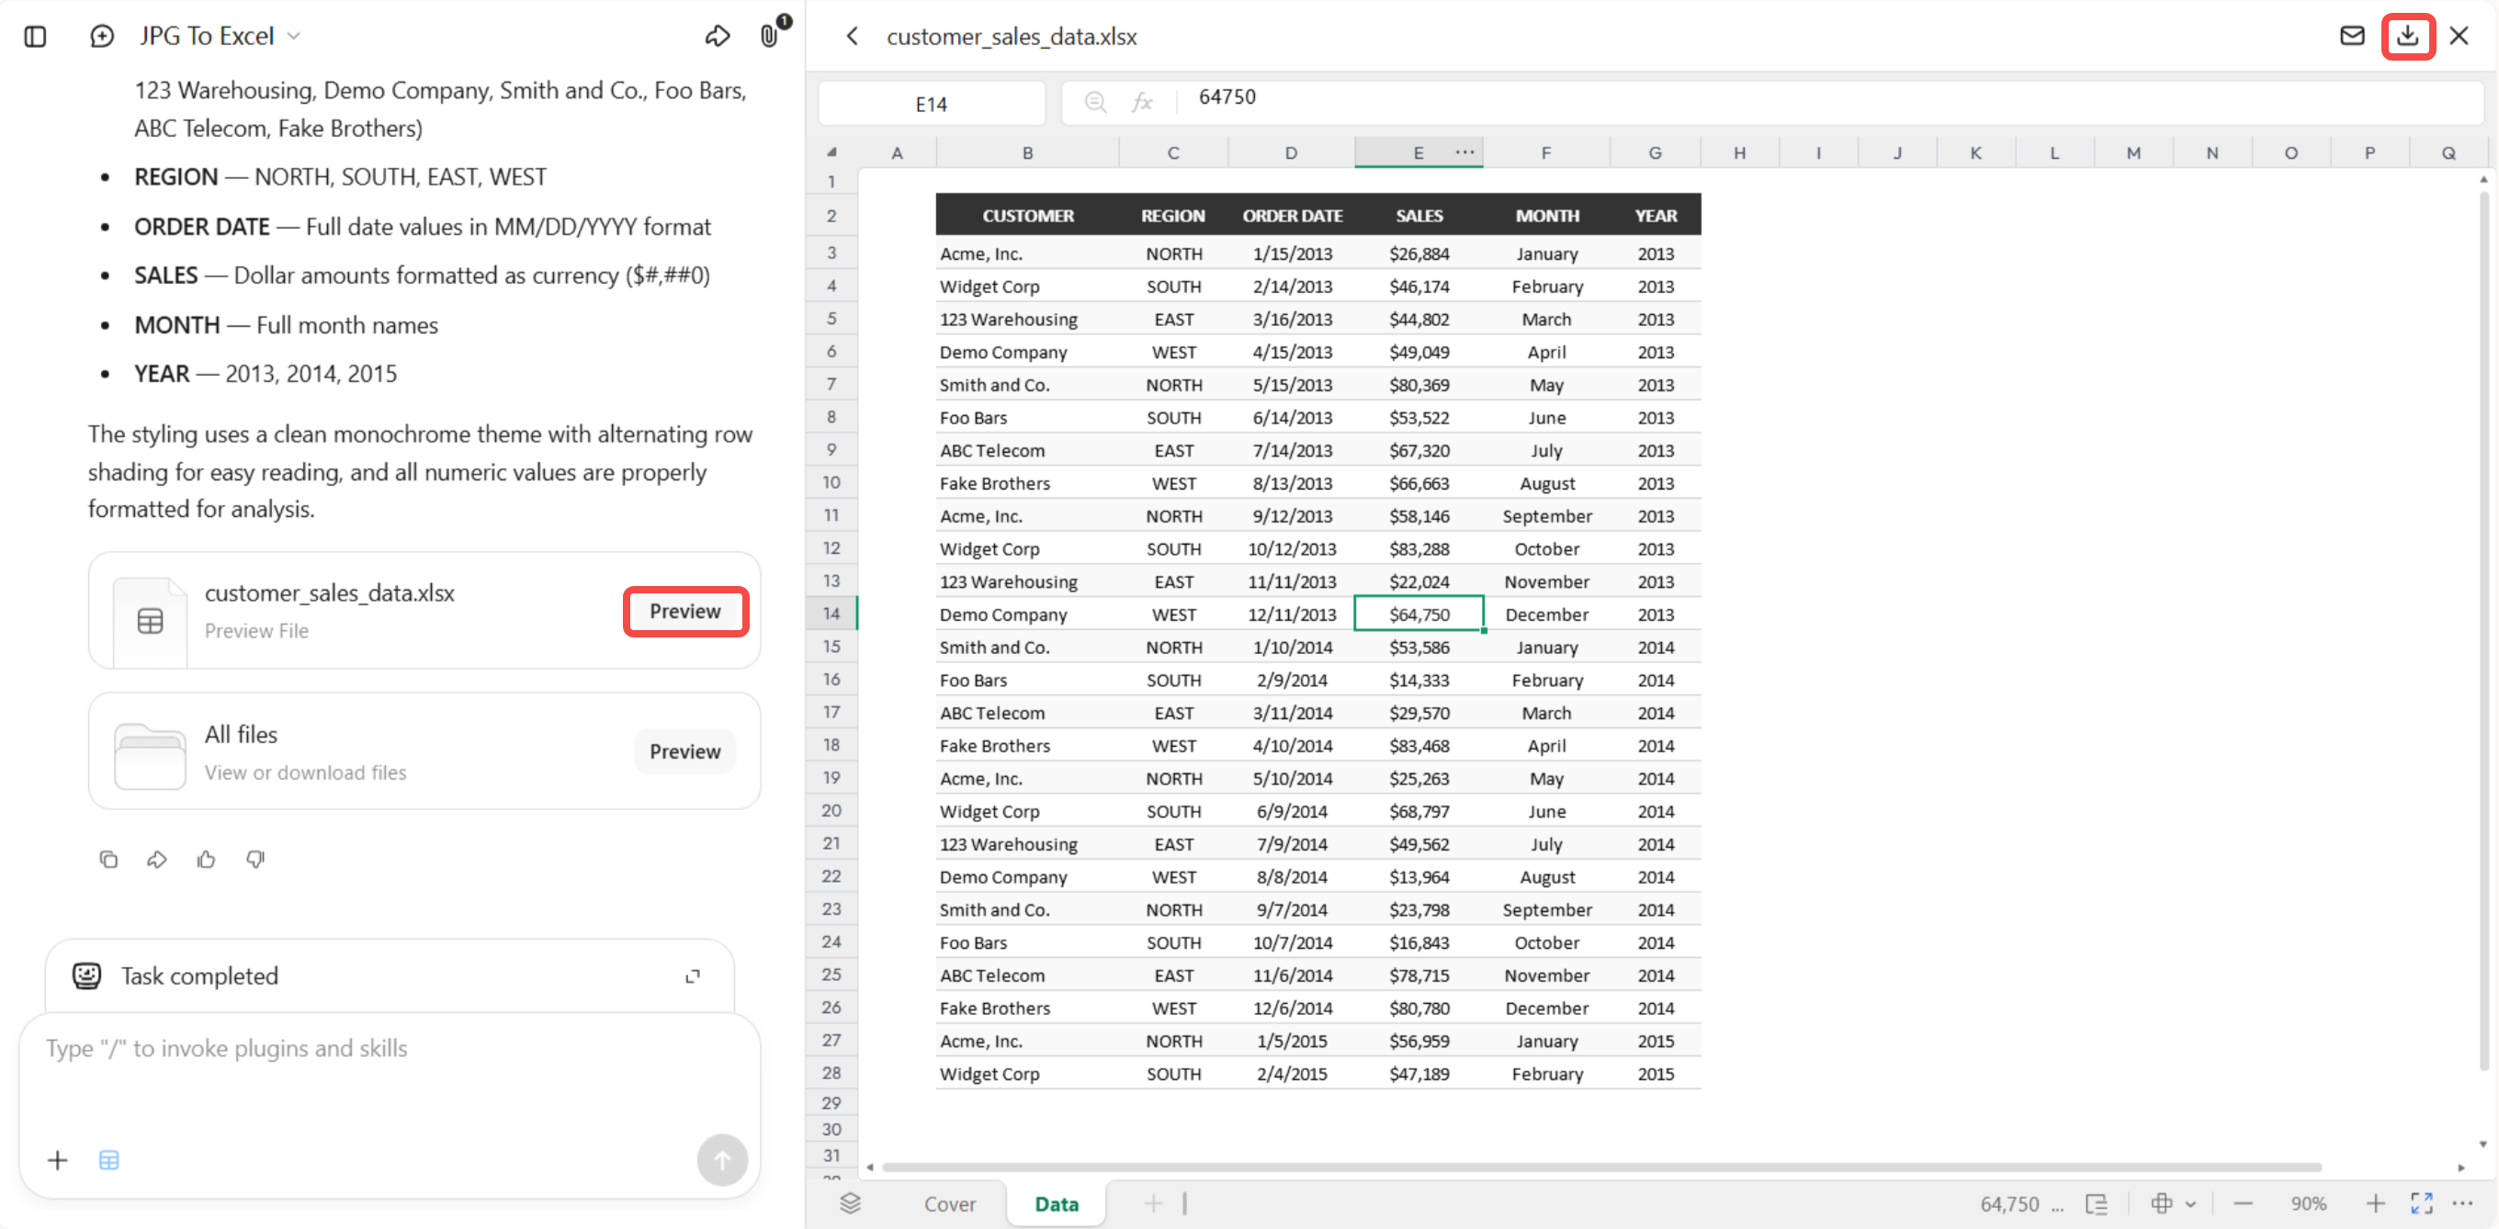Share the response using the arrow icon under the message

pos(157,860)
